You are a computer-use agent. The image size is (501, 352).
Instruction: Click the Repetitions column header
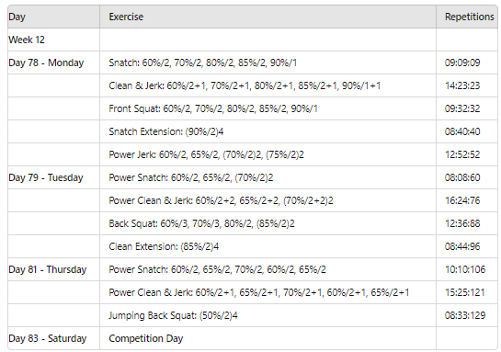[467, 17]
